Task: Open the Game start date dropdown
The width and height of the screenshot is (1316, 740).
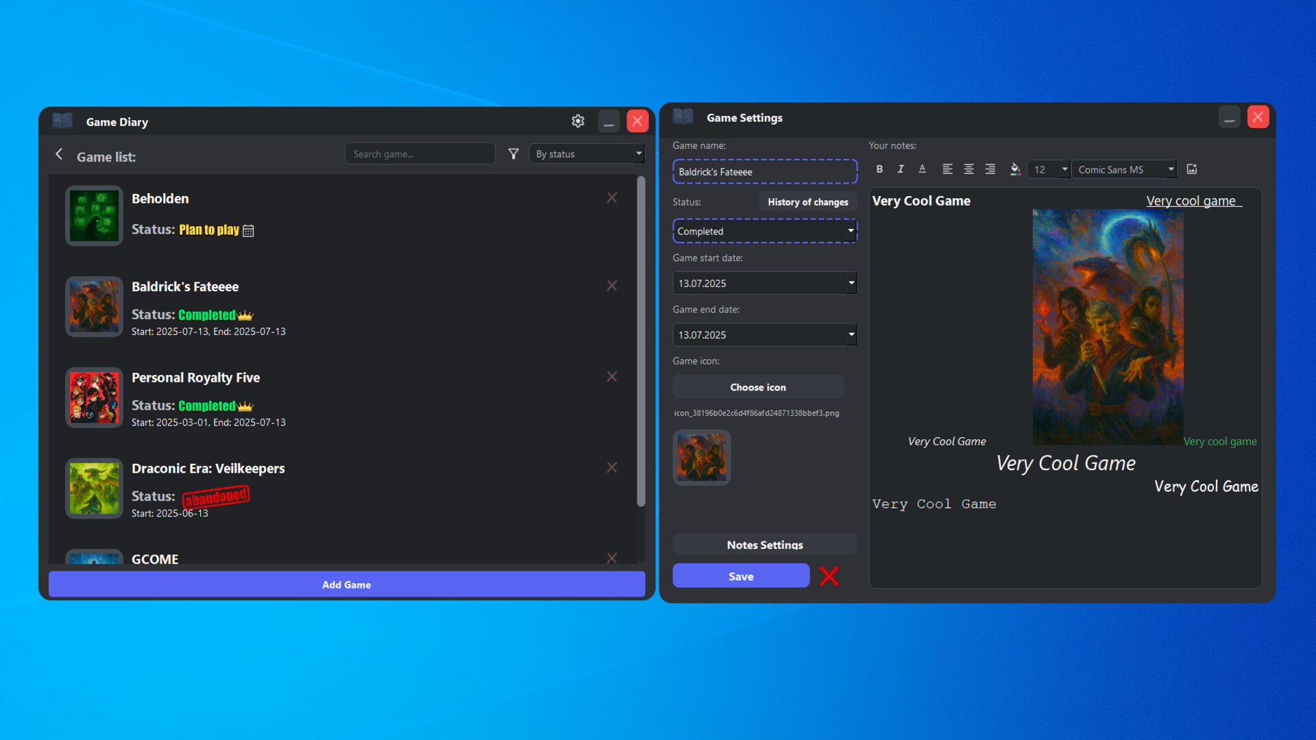Action: click(764, 282)
